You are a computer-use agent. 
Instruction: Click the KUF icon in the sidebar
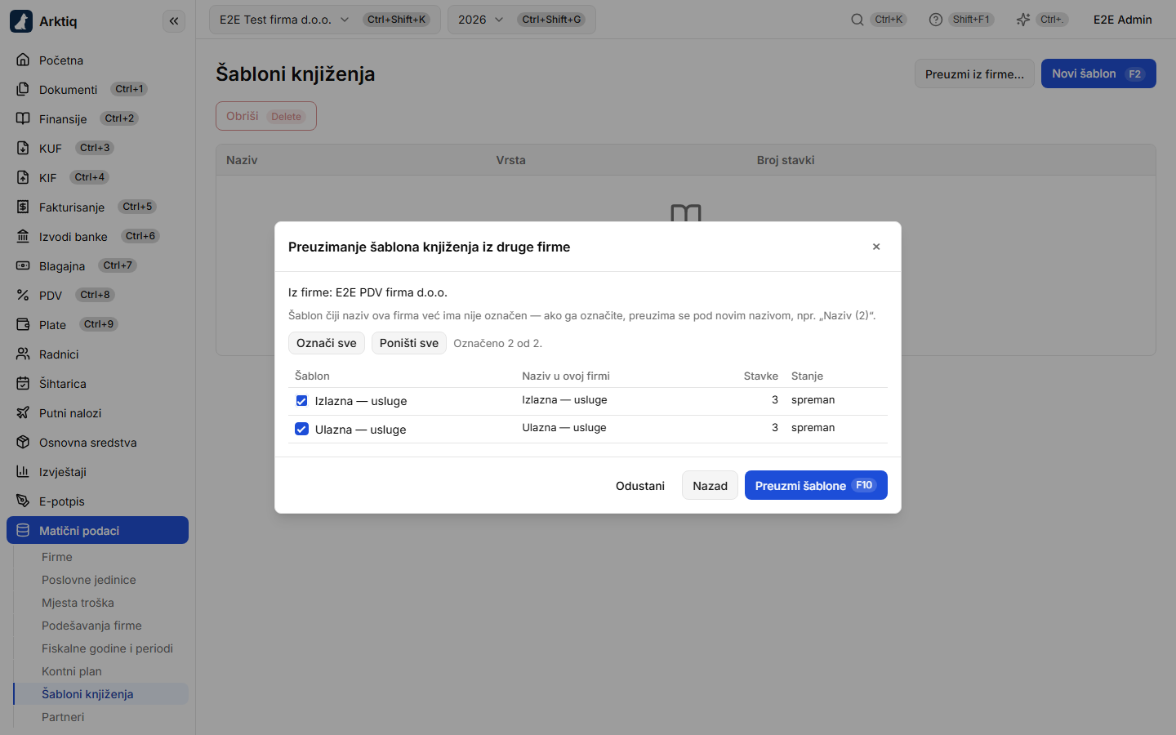[x=23, y=148]
